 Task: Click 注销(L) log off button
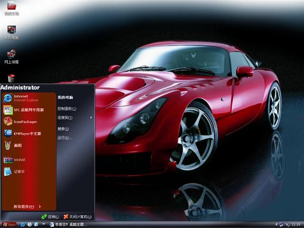click(x=50, y=217)
